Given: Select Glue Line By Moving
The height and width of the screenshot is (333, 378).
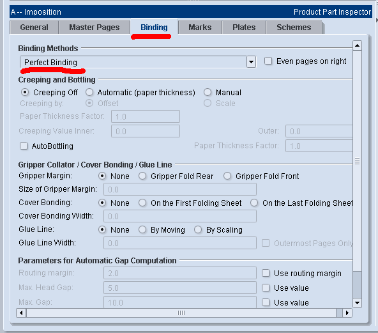Looking at the screenshot, I should [142, 229].
